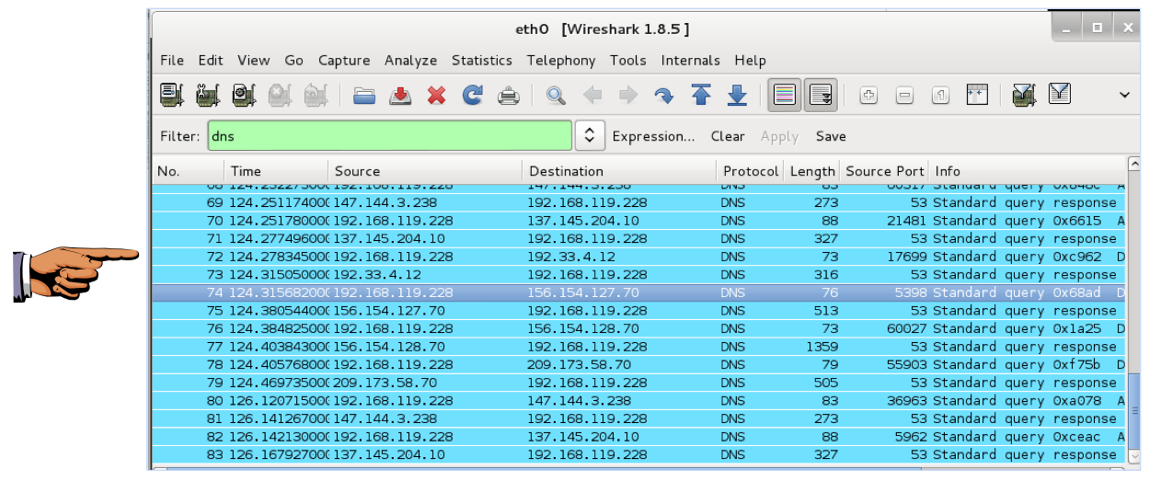The width and height of the screenshot is (1149, 481).
Task: Edit display filters funnel icon
Action: (x=1060, y=94)
